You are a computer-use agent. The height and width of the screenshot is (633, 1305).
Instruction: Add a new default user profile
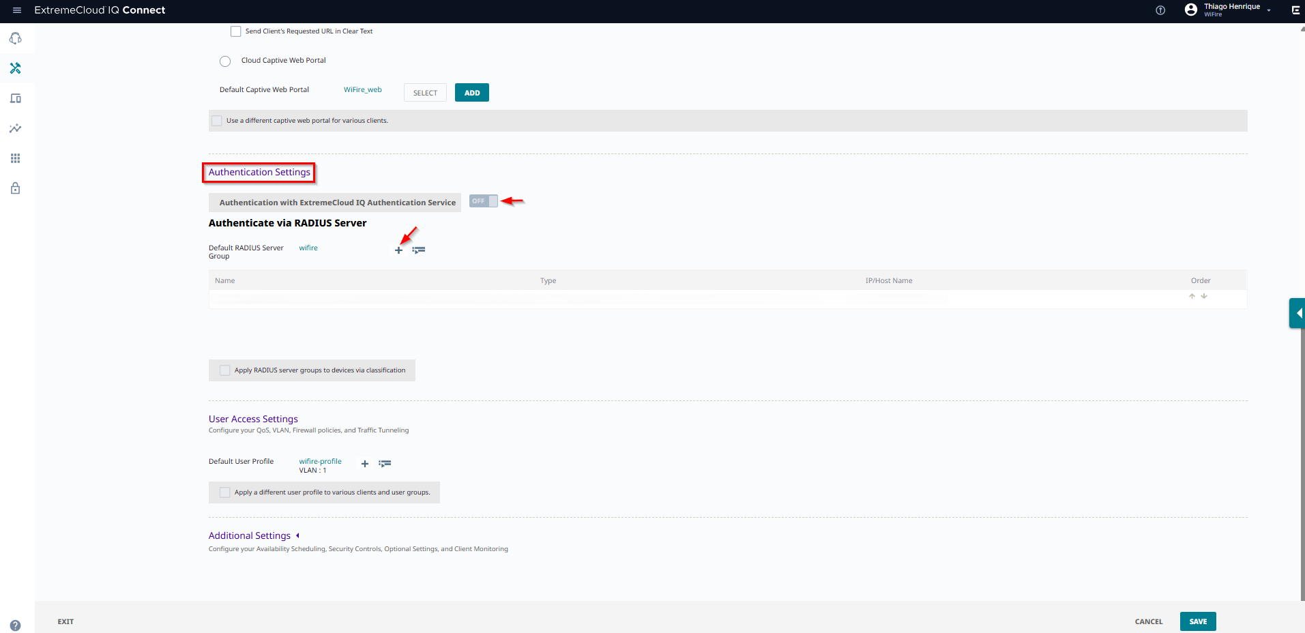click(x=365, y=464)
